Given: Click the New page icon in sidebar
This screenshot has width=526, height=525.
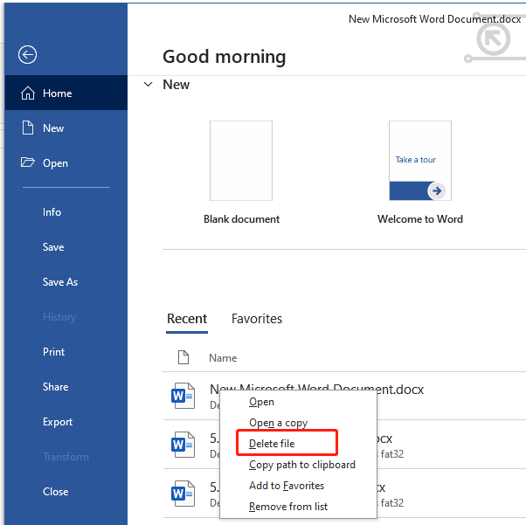Looking at the screenshot, I should click(x=28, y=128).
